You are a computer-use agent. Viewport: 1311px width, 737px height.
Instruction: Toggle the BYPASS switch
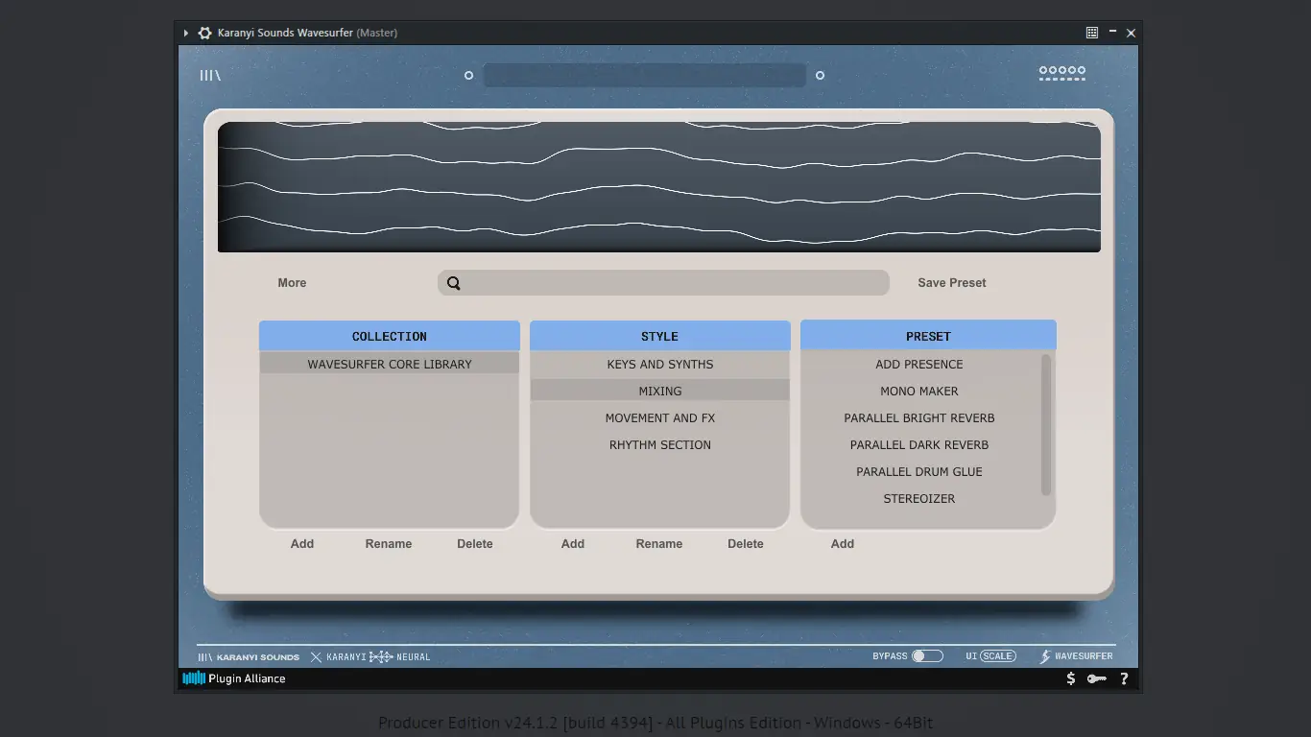[x=927, y=656]
